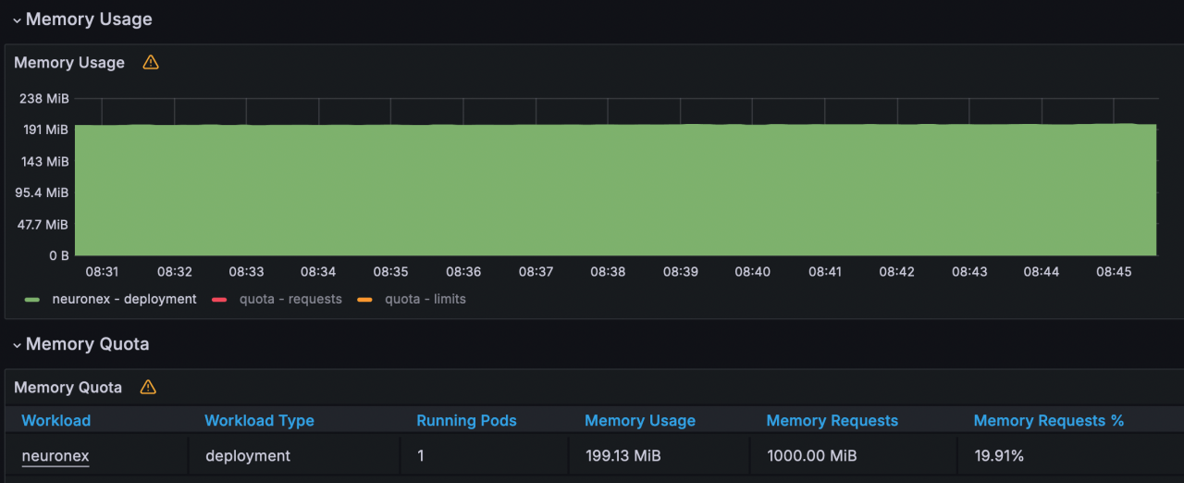Click red color marker for quota - requests
Image resolution: width=1184 pixels, height=483 pixels.
219,300
